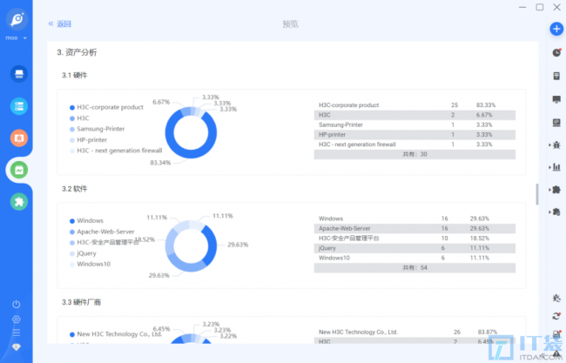Open the asset list sidebar icon
This screenshot has height=363, width=566.
tap(19, 106)
